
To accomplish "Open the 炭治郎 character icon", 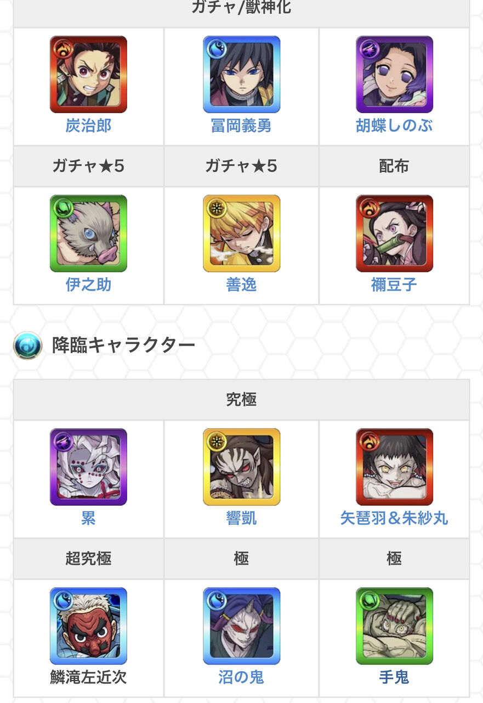I will pos(88,75).
